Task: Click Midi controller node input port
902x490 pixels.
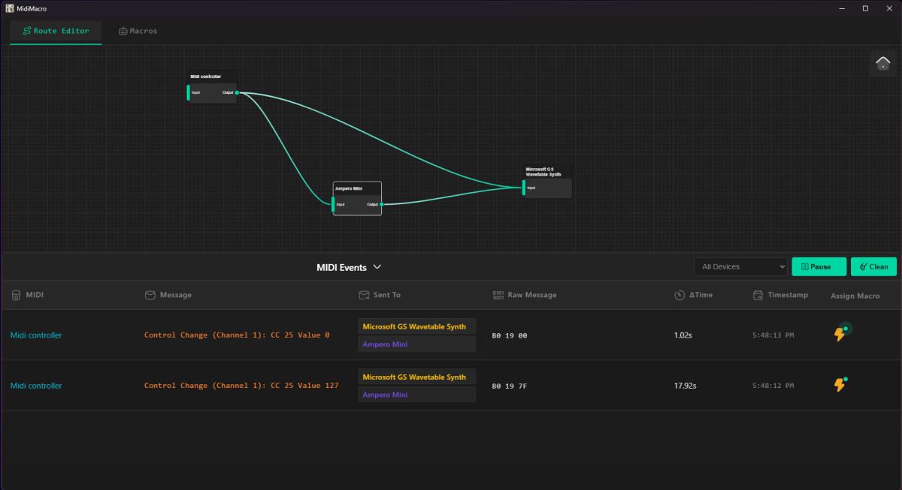Action: tap(188, 92)
